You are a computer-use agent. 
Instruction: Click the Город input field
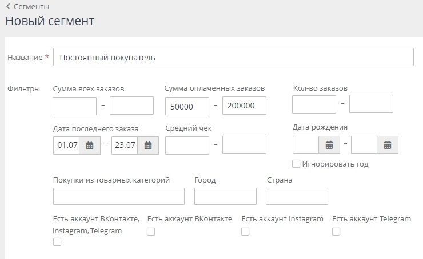225,196
